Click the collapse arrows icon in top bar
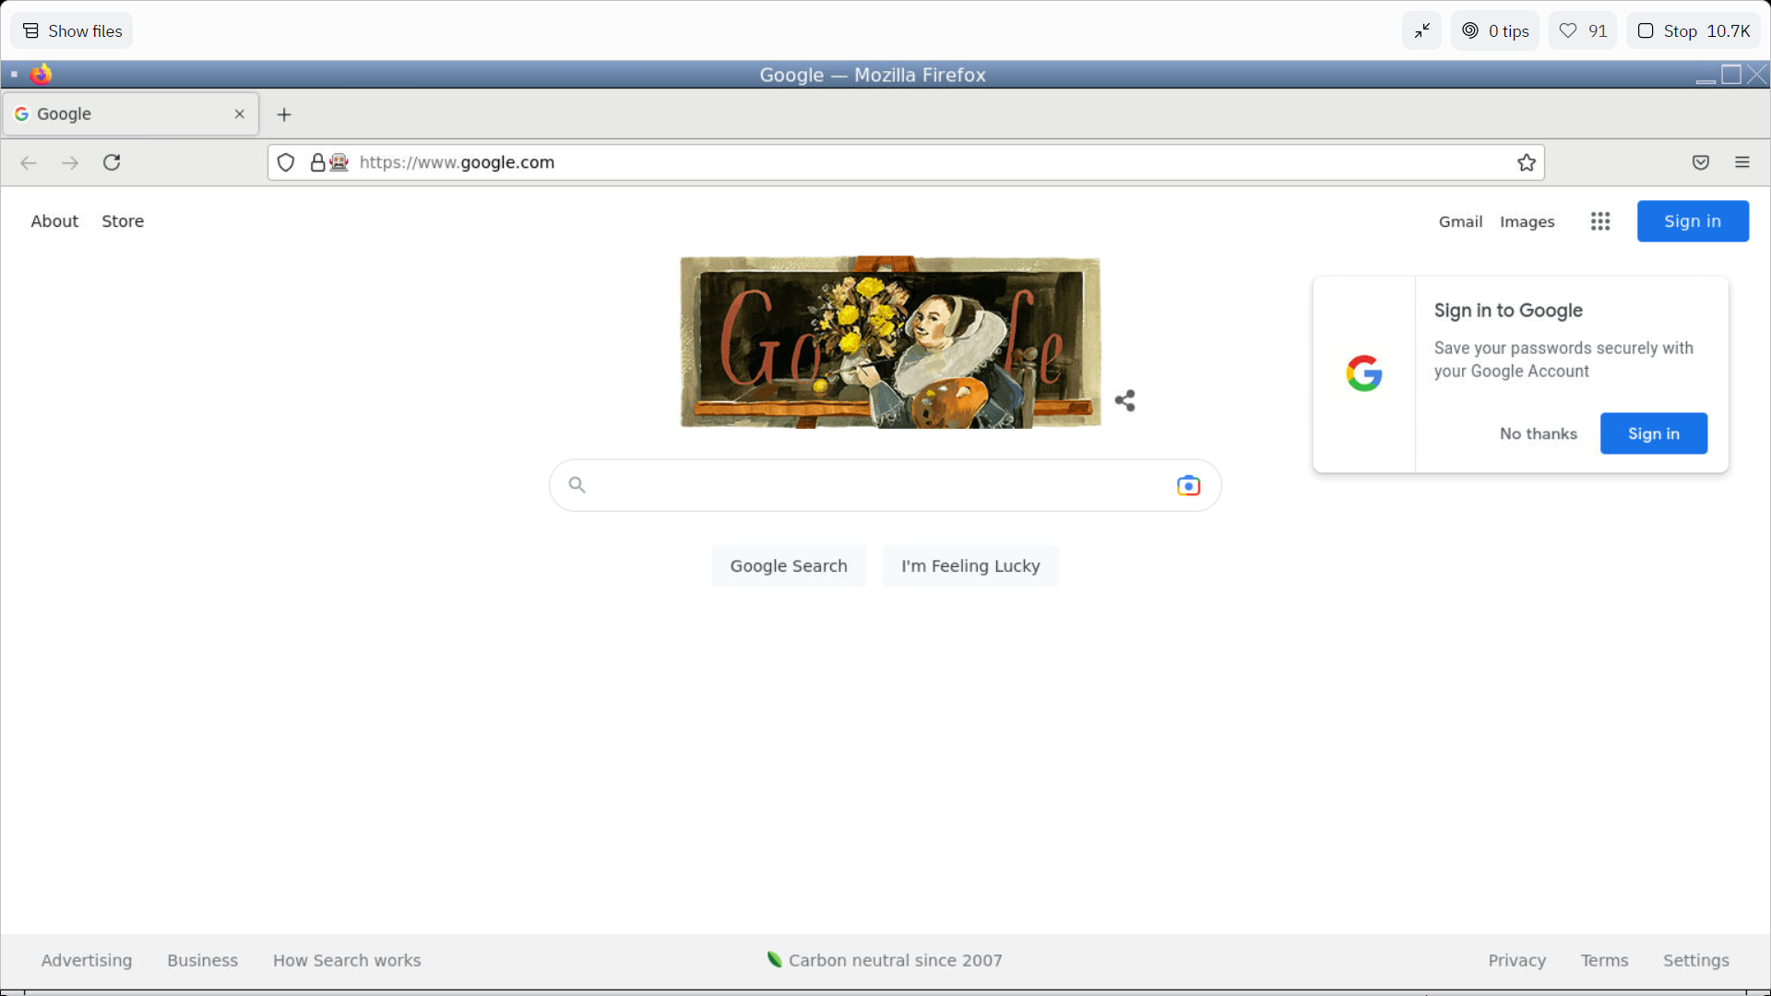 pos(1422,30)
